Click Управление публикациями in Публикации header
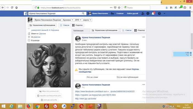The height and width of the screenshot is (109, 193). [104, 30]
